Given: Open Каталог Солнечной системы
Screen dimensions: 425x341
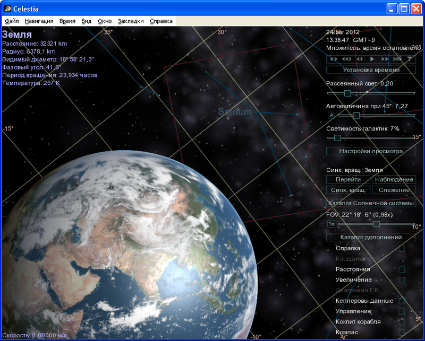Looking at the screenshot, I should pyautogui.click(x=371, y=203).
